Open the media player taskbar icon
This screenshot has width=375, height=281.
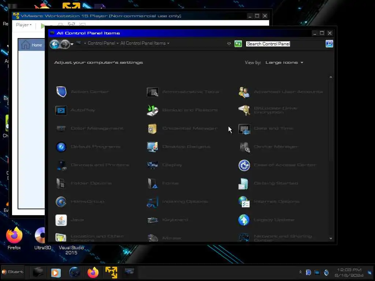pos(56,273)
